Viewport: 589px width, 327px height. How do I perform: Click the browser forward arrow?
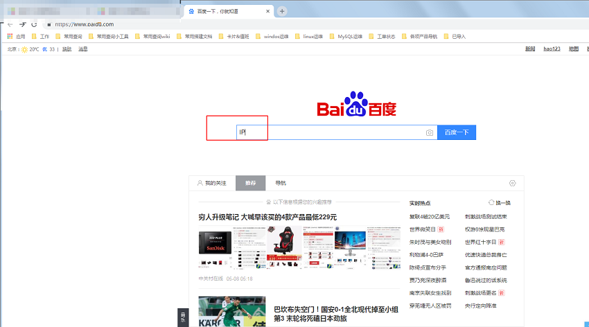[23, 24]
